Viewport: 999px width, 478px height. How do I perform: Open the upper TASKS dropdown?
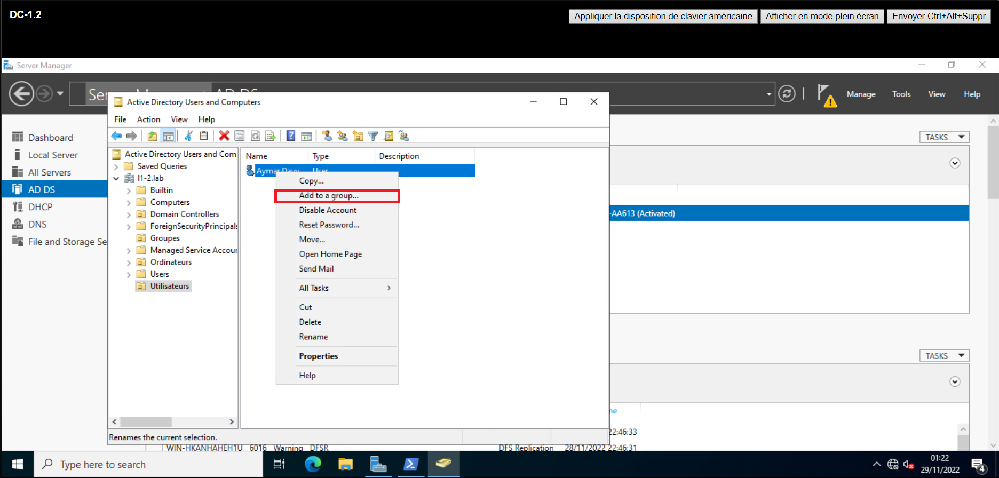point(945,137)
